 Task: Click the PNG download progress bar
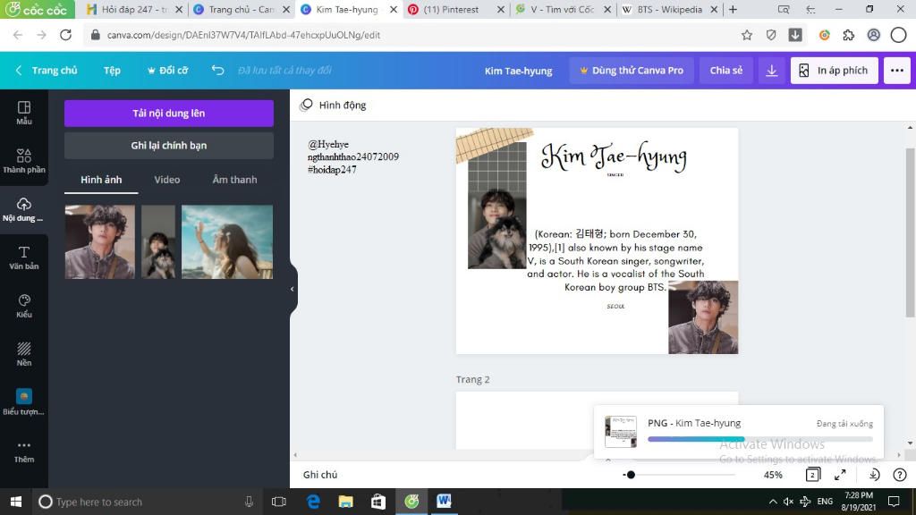point(760,438)
